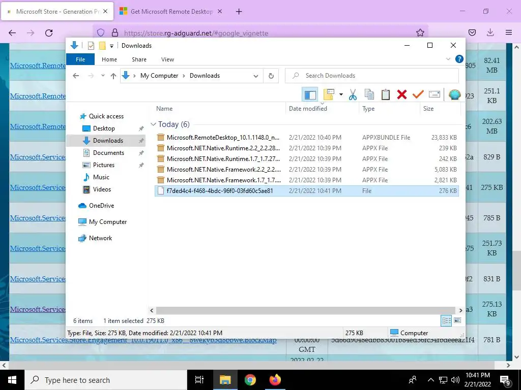Open Chrome from the taskbar
The height and width of the screenshot is (390, 521).
(x=250, y=380)
